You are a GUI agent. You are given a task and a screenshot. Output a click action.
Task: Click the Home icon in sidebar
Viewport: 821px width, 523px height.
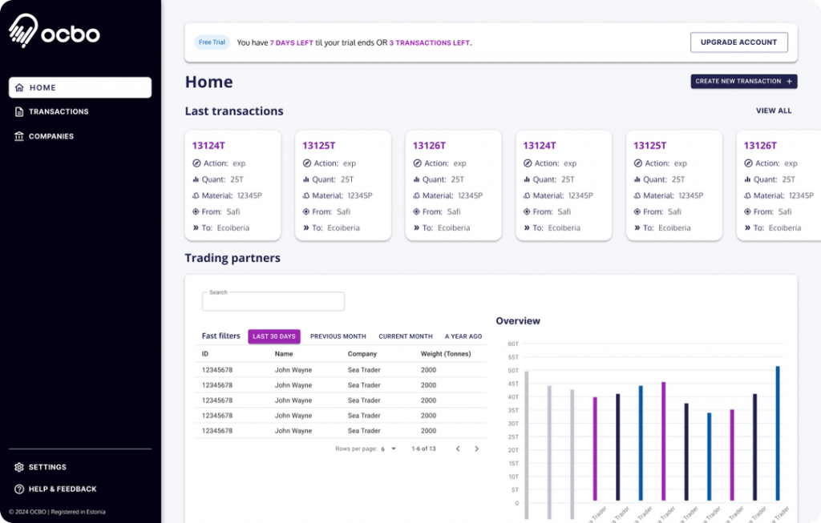[19, 88]
